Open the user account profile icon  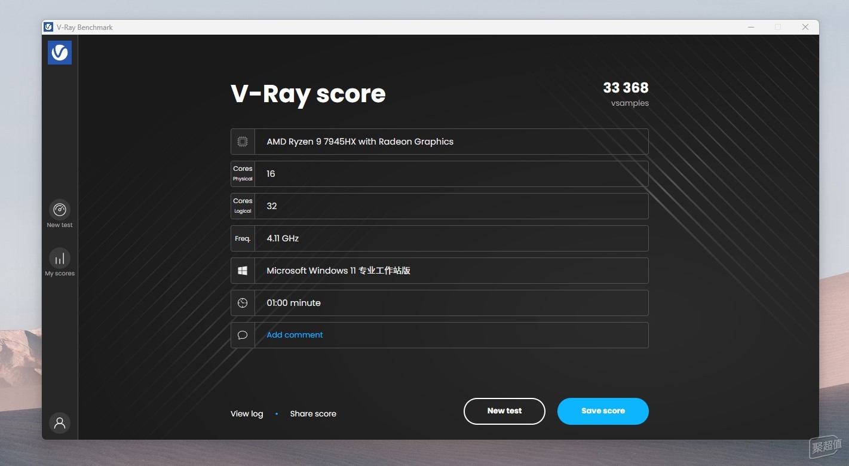click(60, 423)
